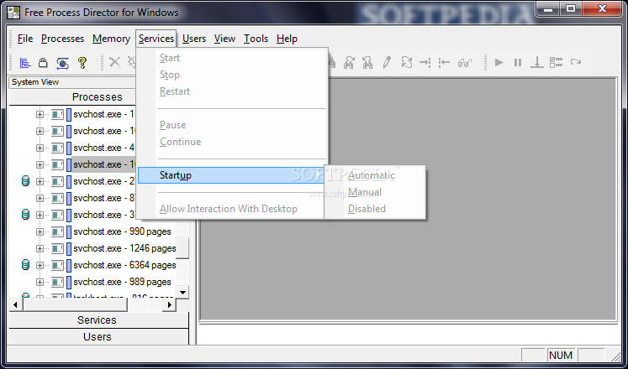Choose Manual in the Startup submenu
This screenshot has height=369, width=628.
click(x=365, y=192)
